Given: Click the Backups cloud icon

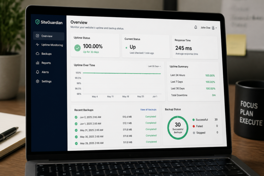Looking at the screenshot, I should coord(37,53).
